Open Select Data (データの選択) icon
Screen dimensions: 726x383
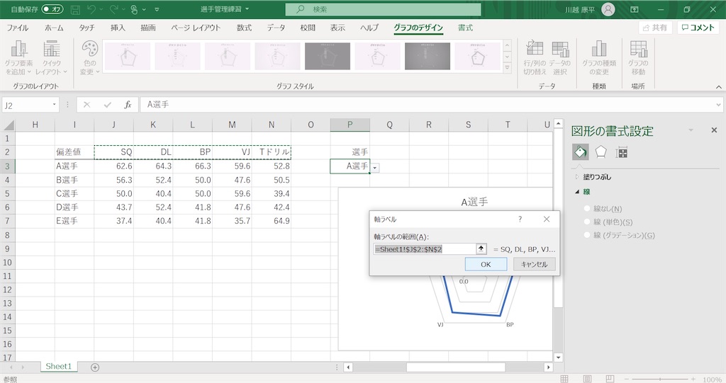tap(560, 57)
